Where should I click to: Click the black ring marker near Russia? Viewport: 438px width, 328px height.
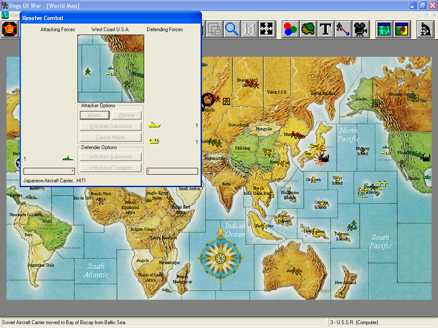click(207, 100)
